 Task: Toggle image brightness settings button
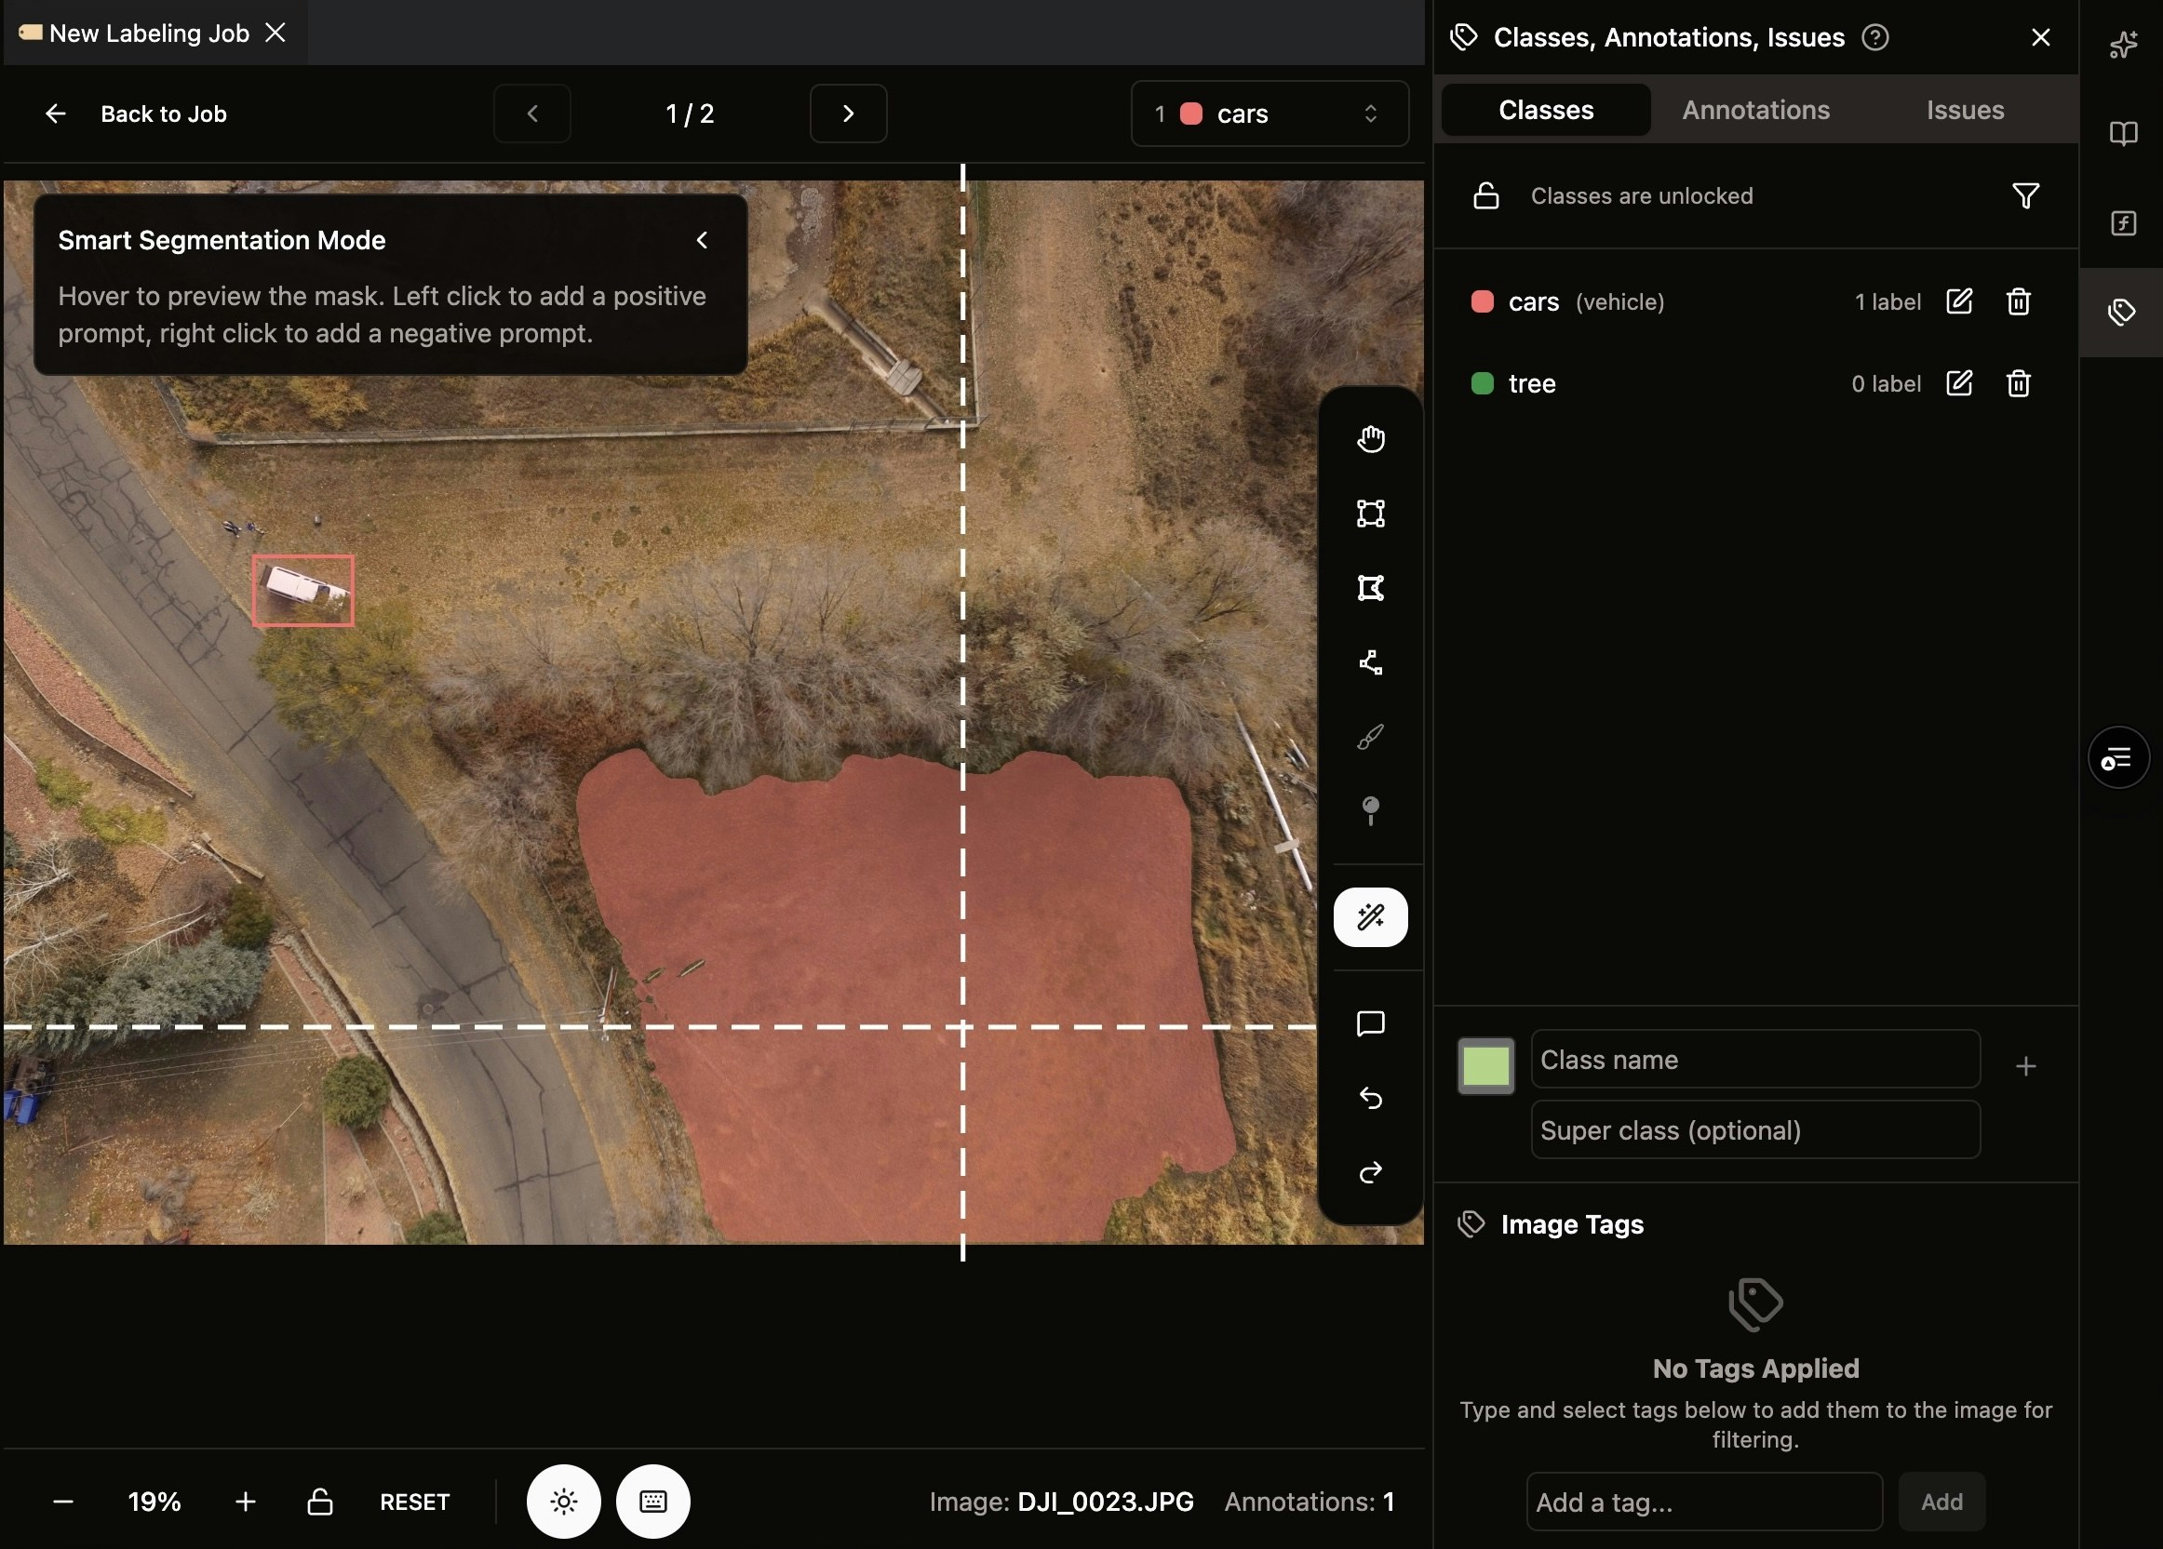click(564, 1502)
